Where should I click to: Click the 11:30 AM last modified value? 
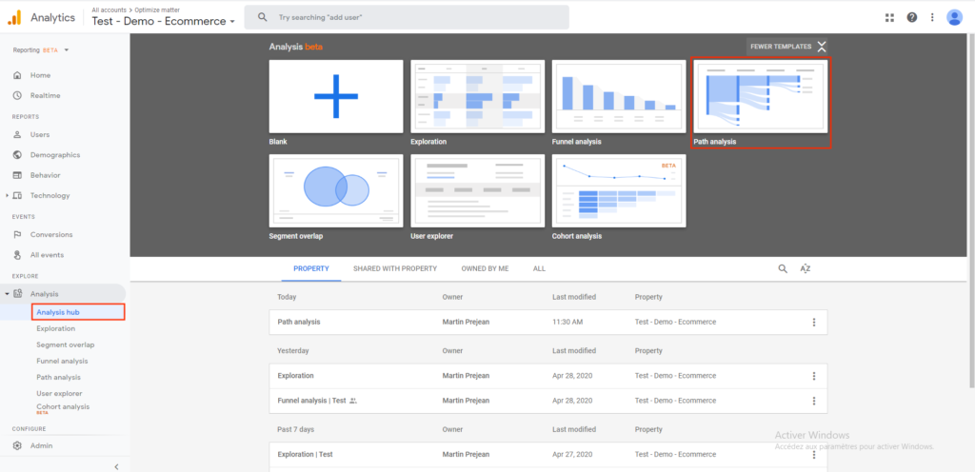pyautogui.click(x=567, y=323)
